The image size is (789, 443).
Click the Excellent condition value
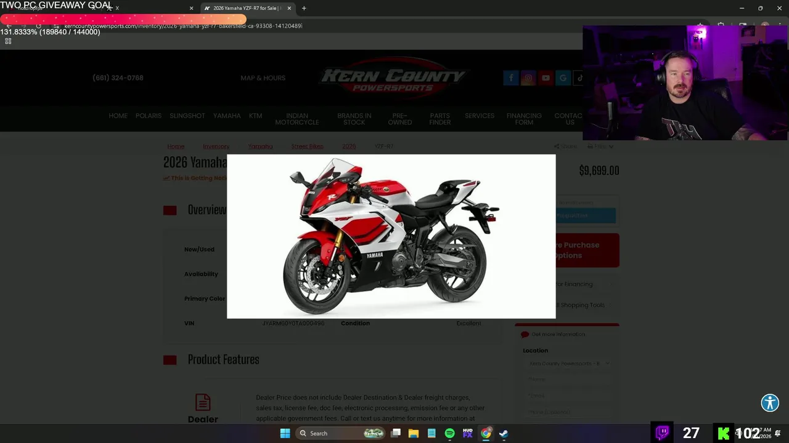468,323
